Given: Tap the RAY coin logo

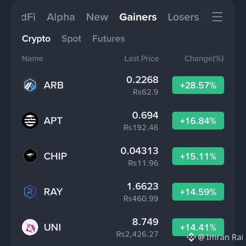Looking at the screenshot, I should [30, 192].
